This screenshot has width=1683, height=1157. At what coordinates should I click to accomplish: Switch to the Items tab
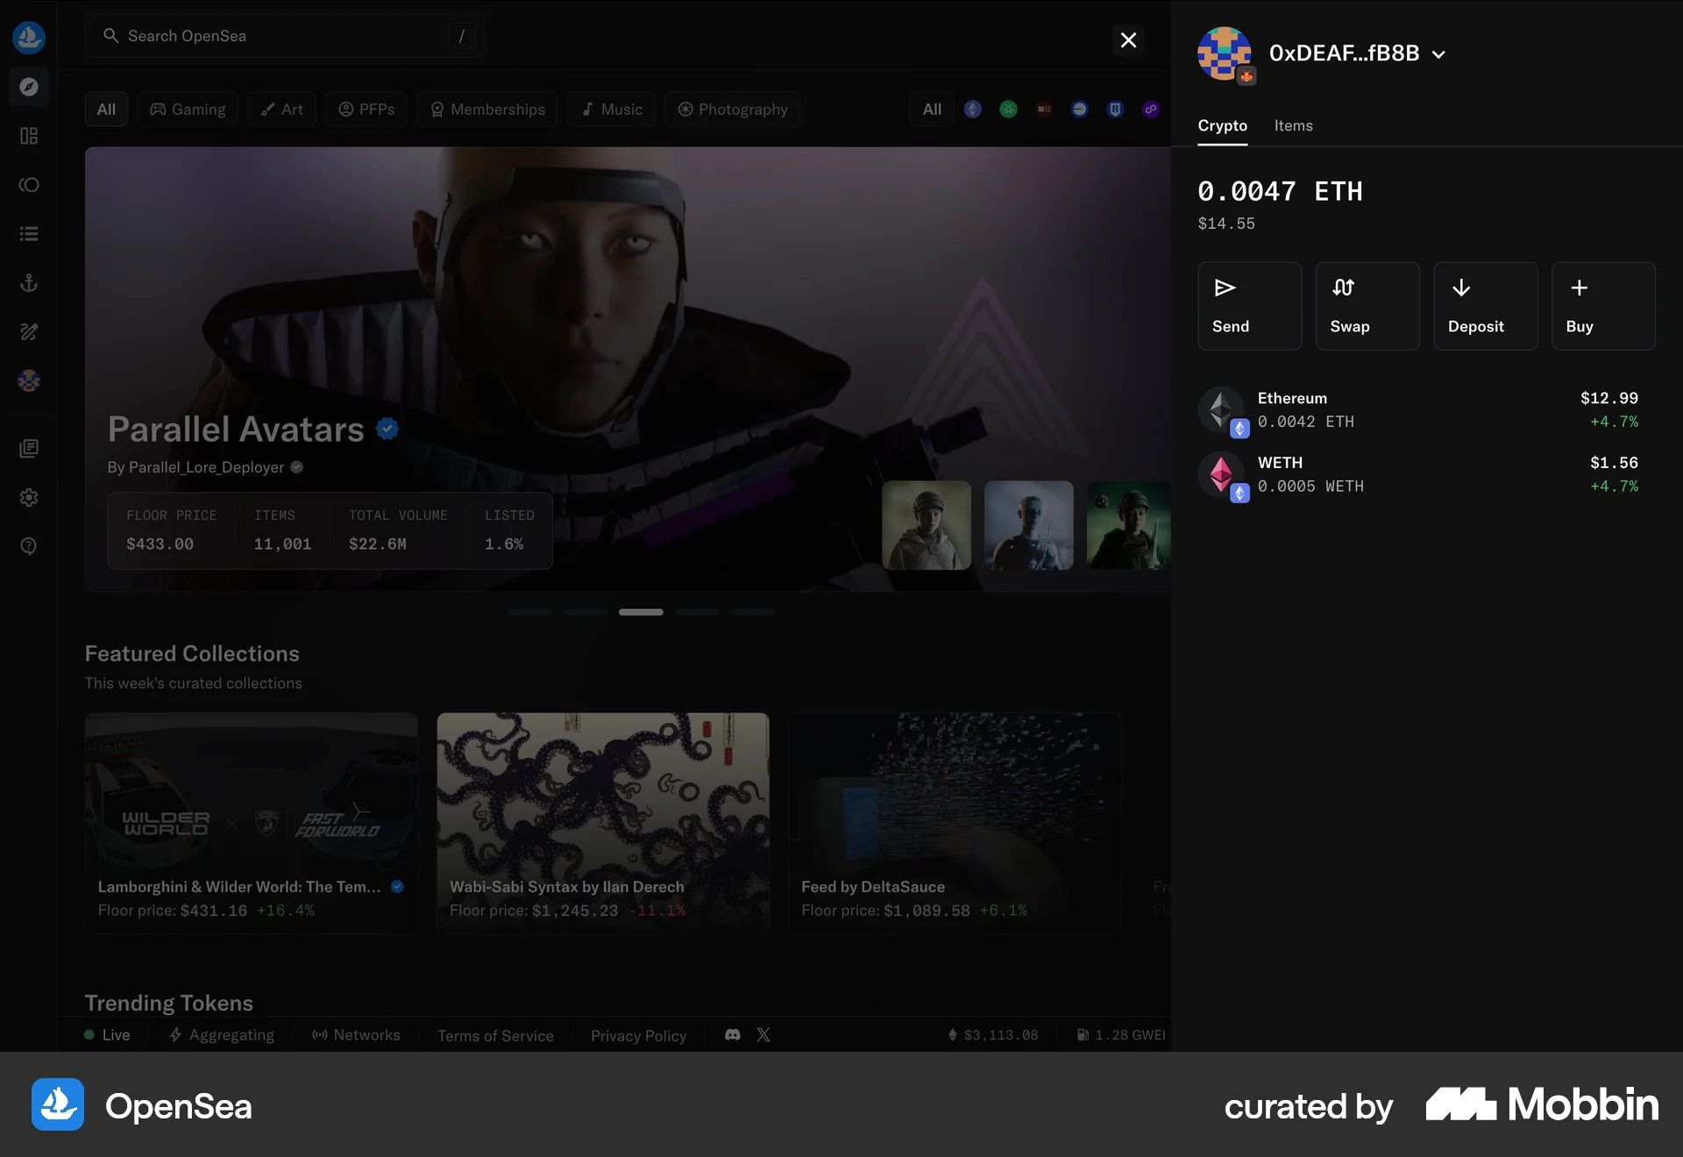[x=1293, y=125]
